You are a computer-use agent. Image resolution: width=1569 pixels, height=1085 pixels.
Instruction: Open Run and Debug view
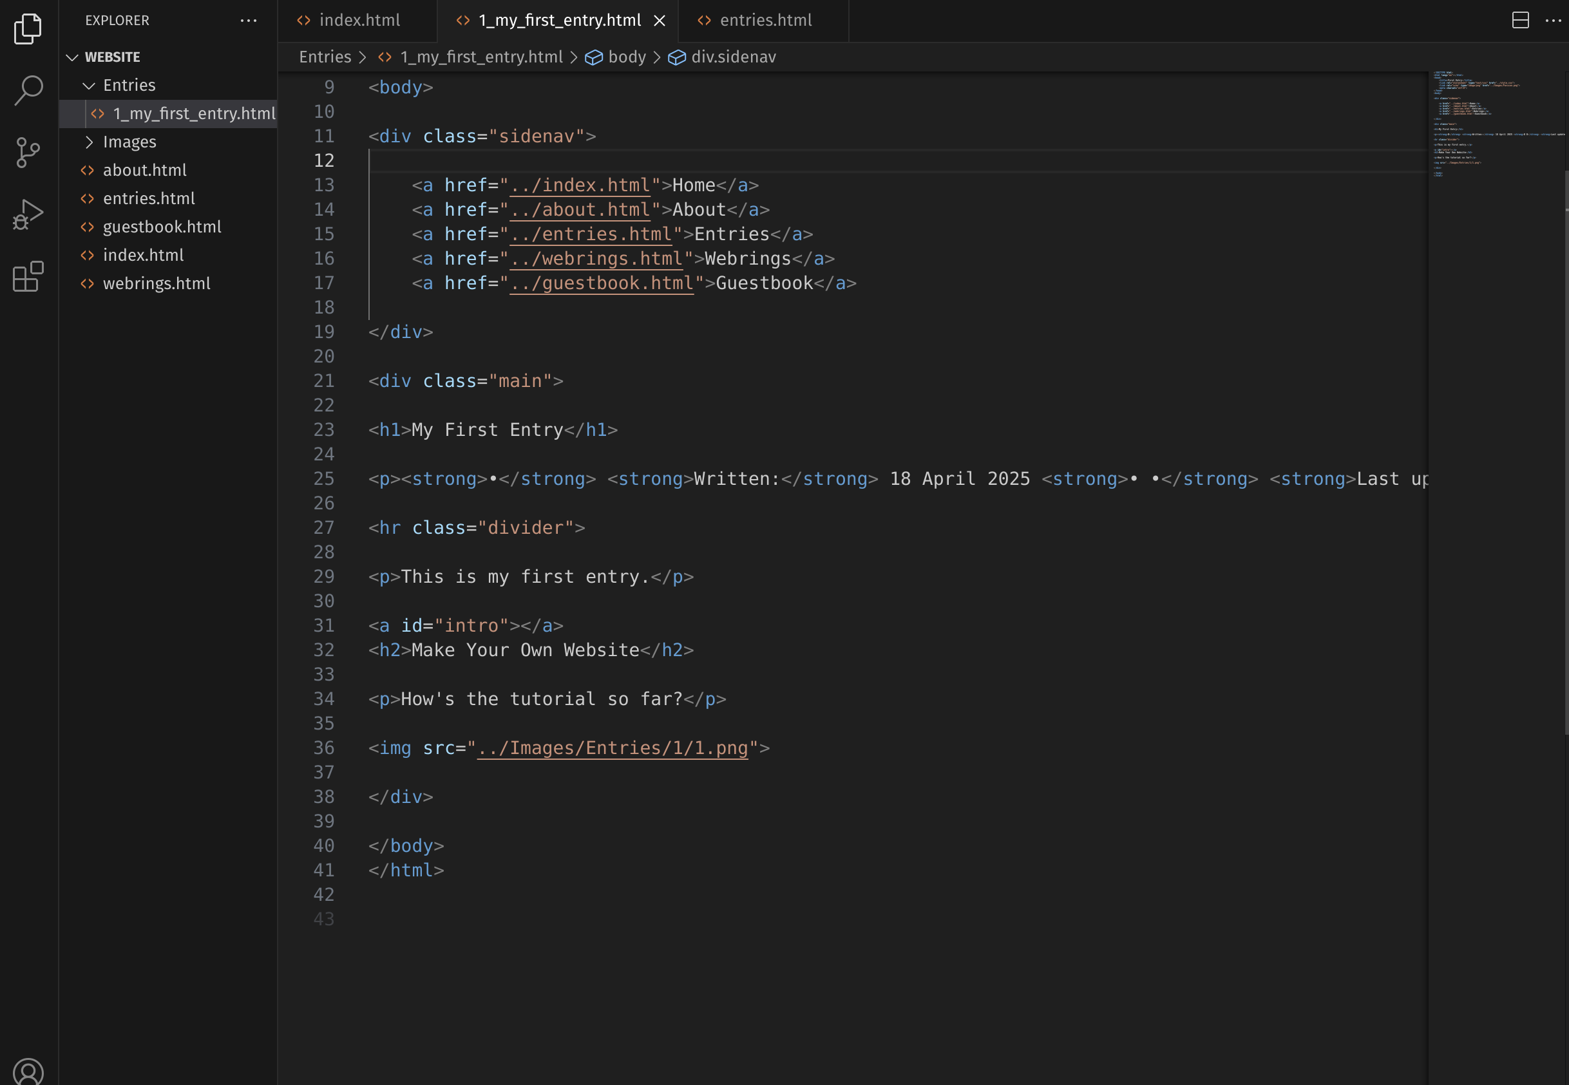click(x=28, y=215)
